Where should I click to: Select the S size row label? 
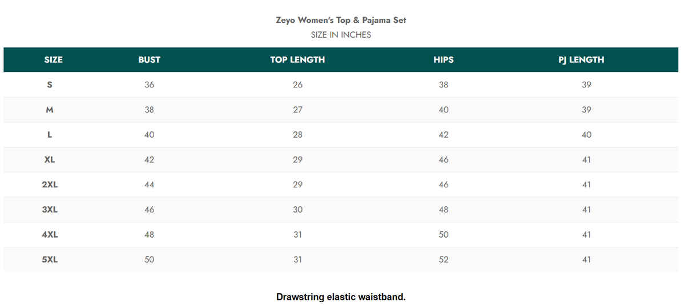(x=50, y=85)
